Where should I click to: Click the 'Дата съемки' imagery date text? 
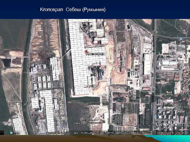(x=58, y=133)
